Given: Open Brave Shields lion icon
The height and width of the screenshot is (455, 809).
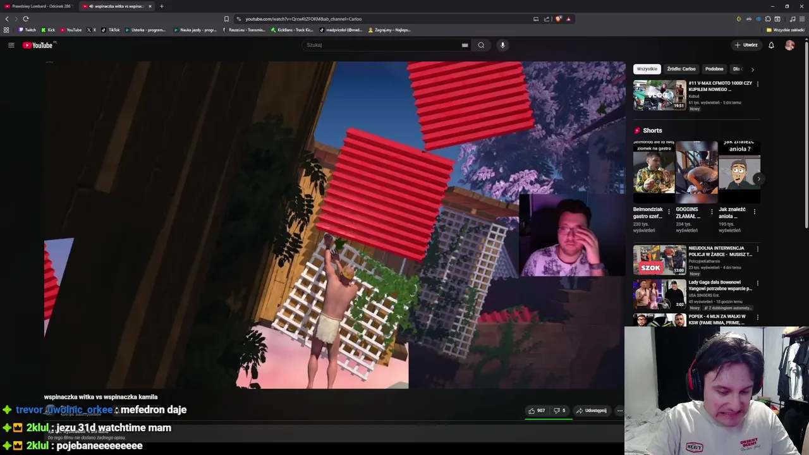Looking at the screenshot, I should point(558,19).
